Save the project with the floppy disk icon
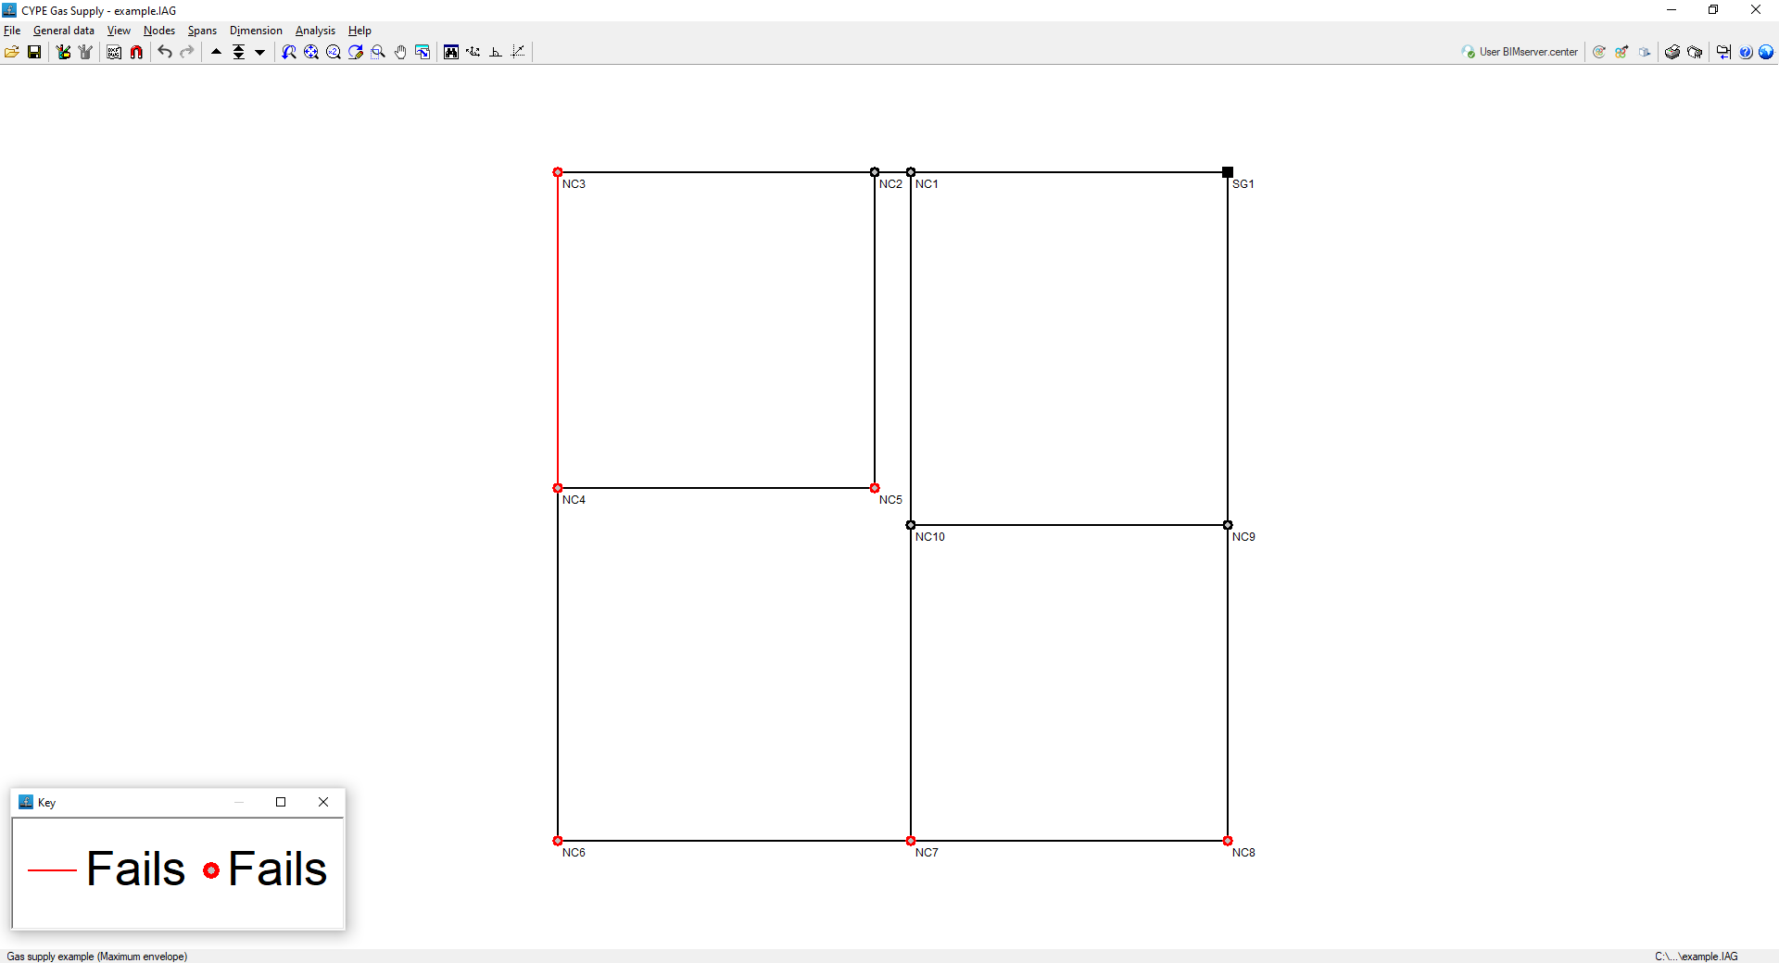 34,52
